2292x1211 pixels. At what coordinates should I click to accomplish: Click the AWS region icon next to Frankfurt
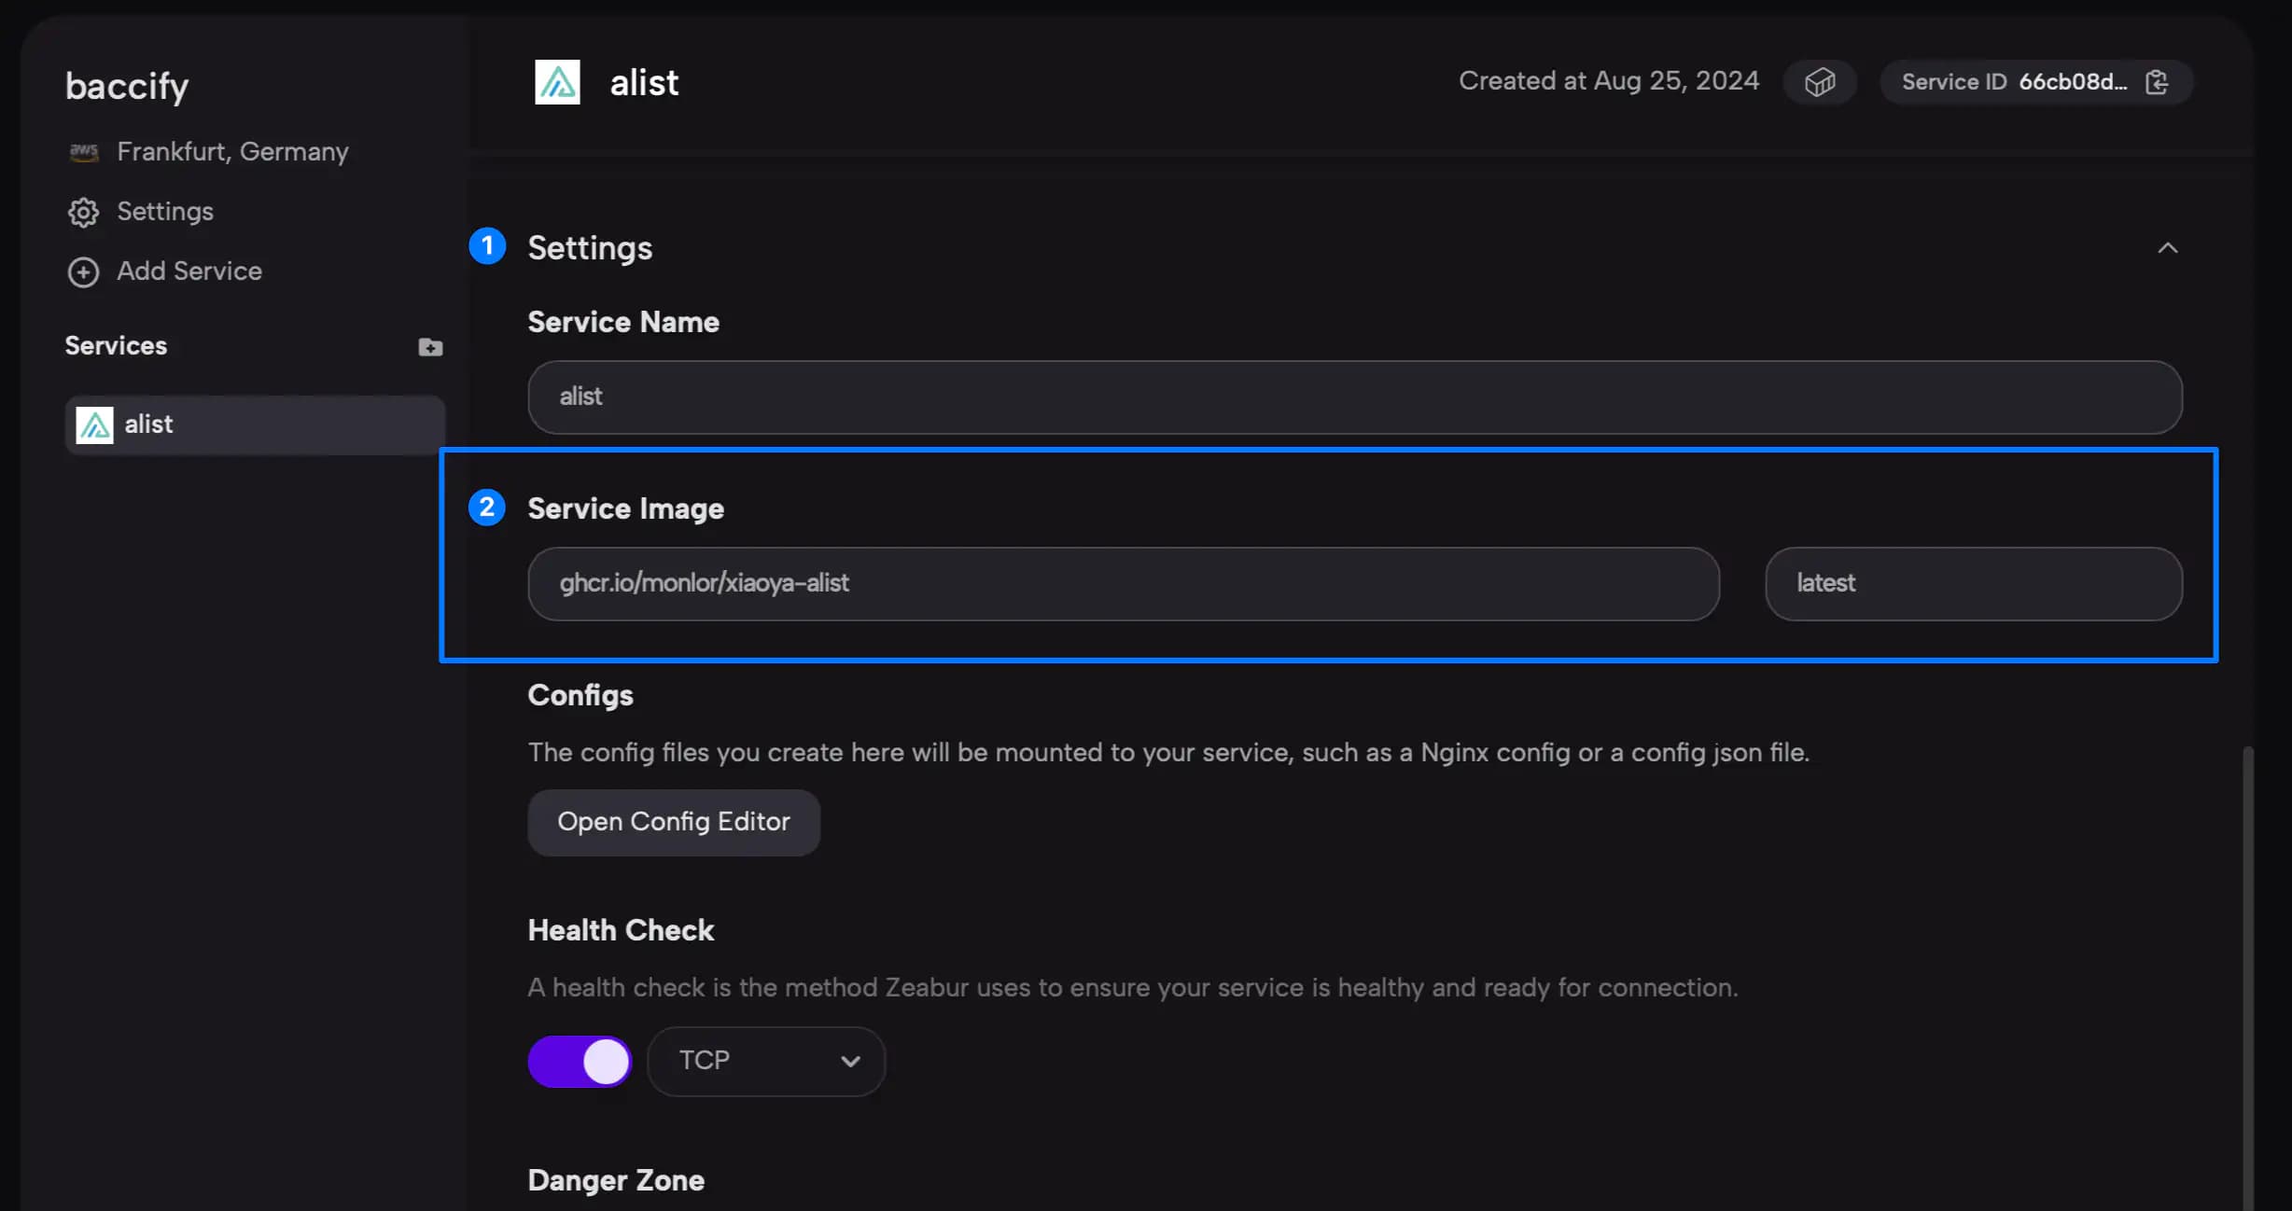pos(84,151)
